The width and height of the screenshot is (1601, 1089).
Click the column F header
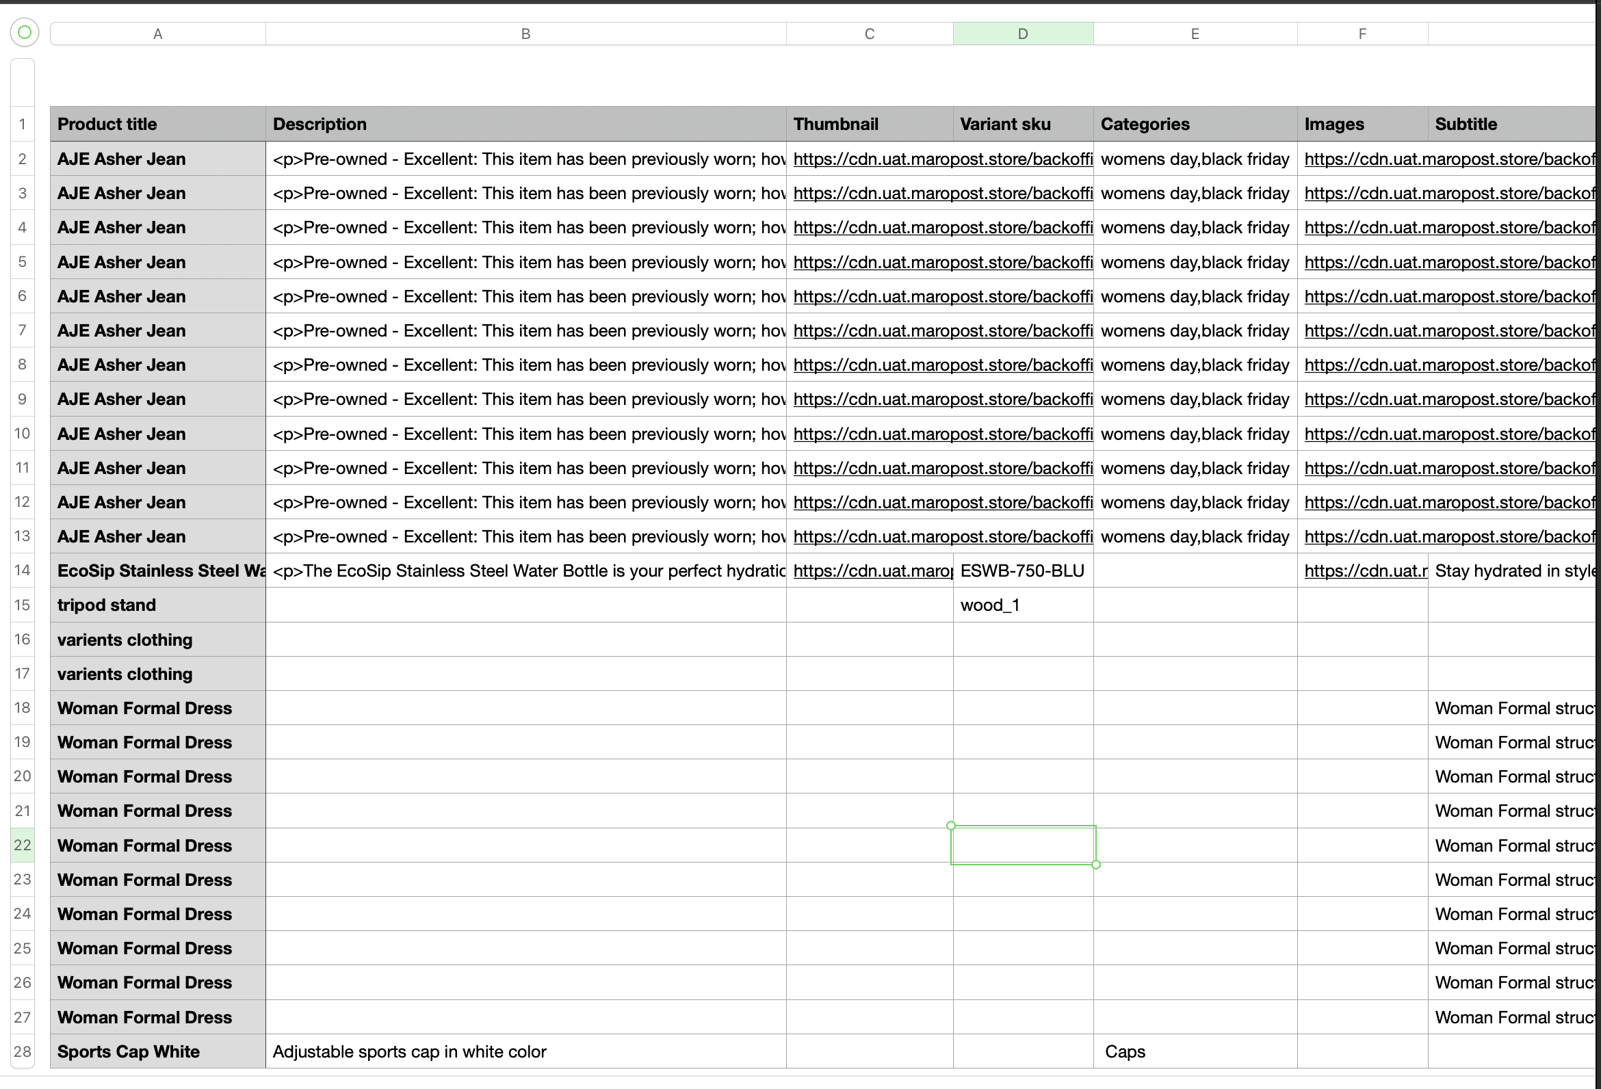click(x=1362, y=34)
